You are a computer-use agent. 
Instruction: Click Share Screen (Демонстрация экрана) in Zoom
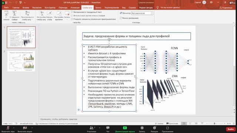125,129
